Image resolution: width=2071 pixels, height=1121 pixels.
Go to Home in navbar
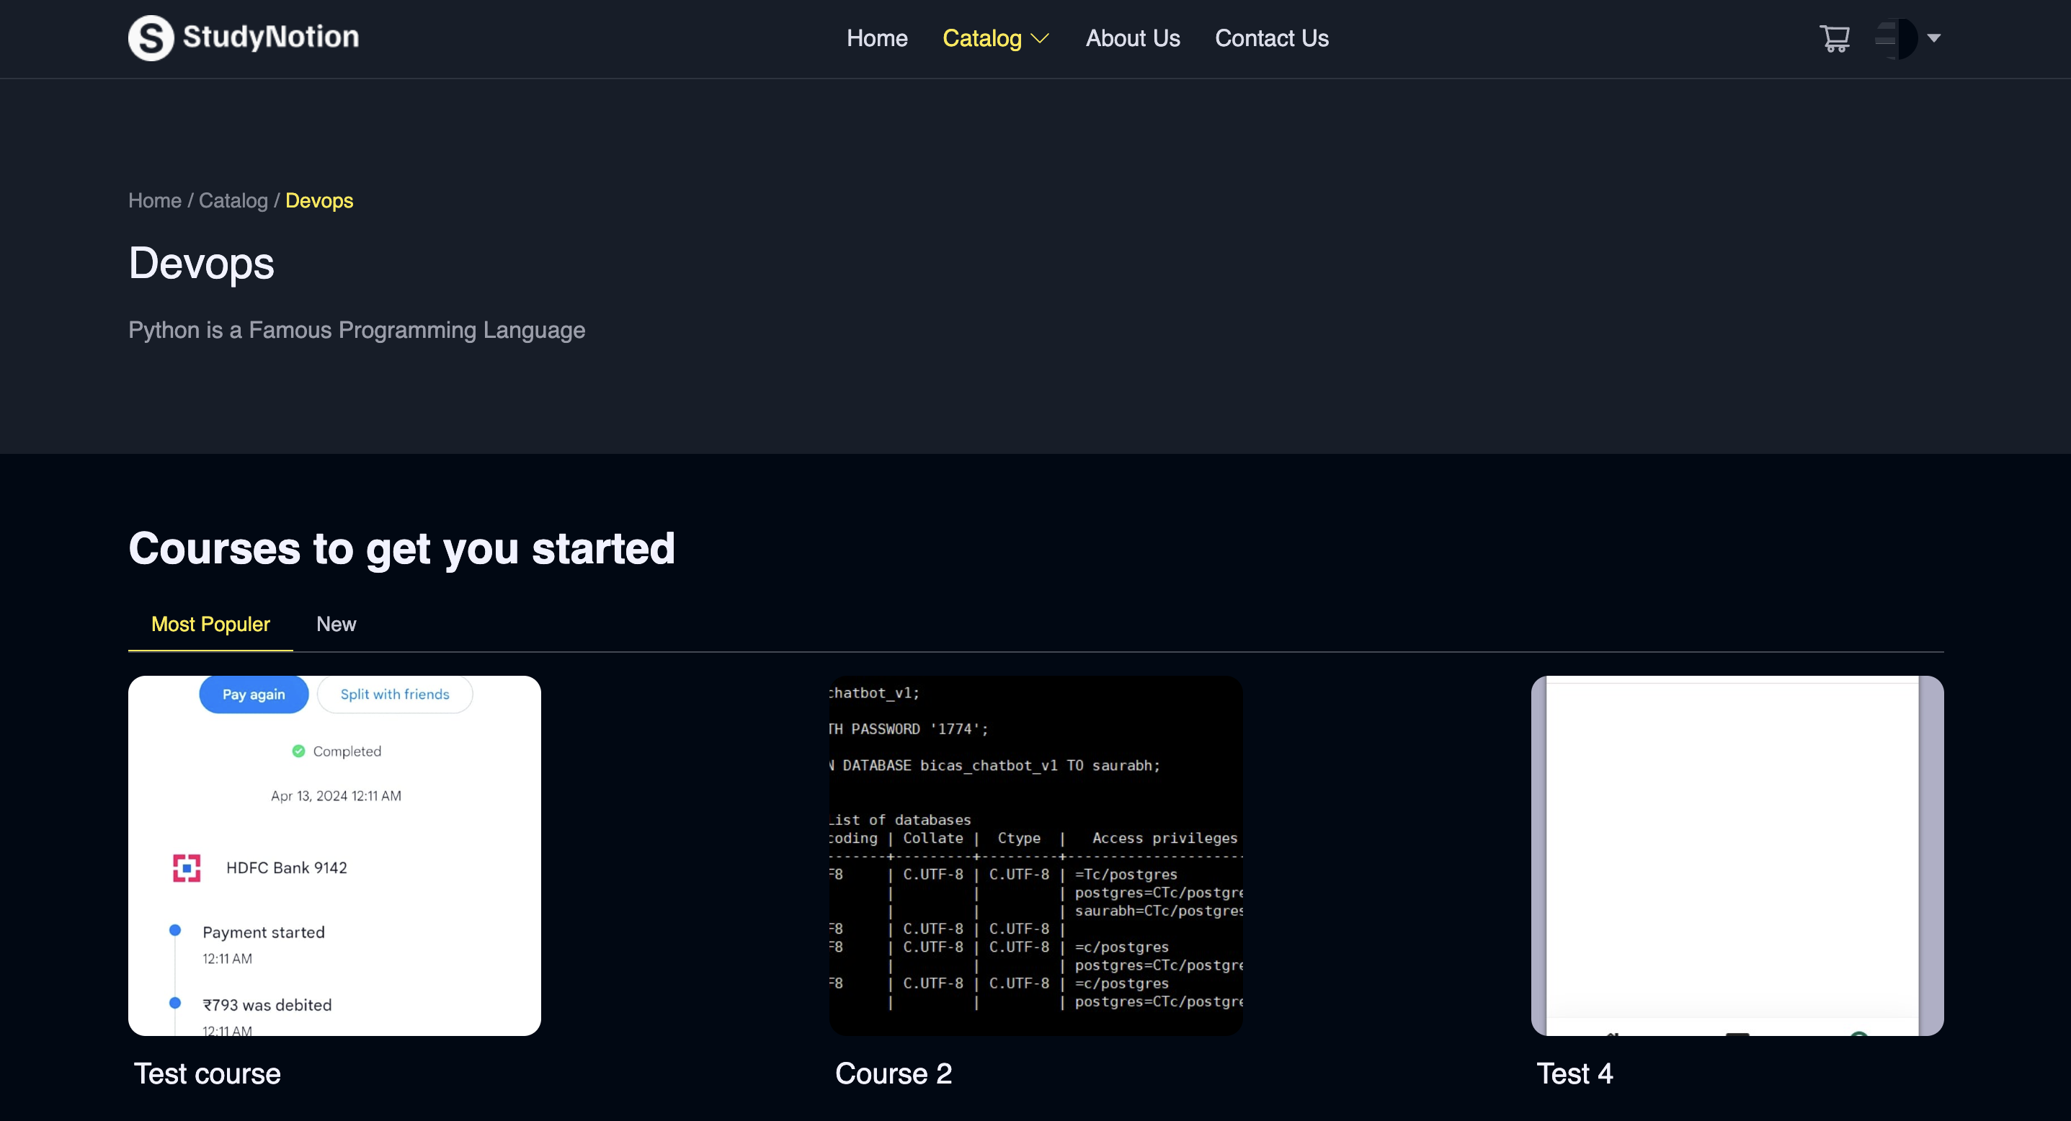(876, 39)
